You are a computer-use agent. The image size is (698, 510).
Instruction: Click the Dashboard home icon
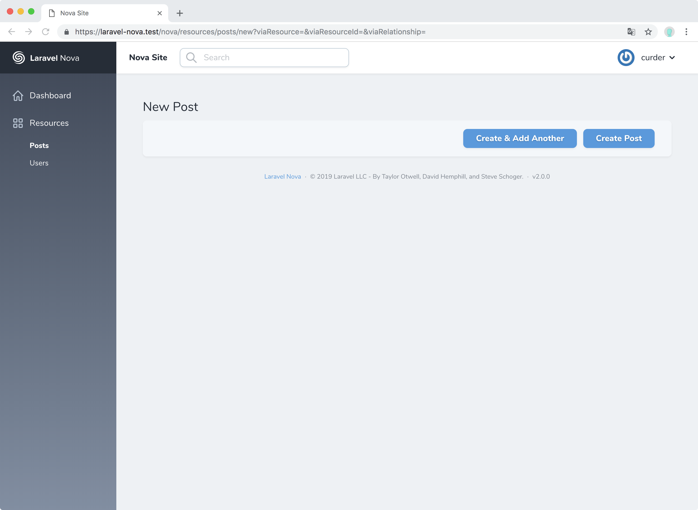(x=18, y=96)
